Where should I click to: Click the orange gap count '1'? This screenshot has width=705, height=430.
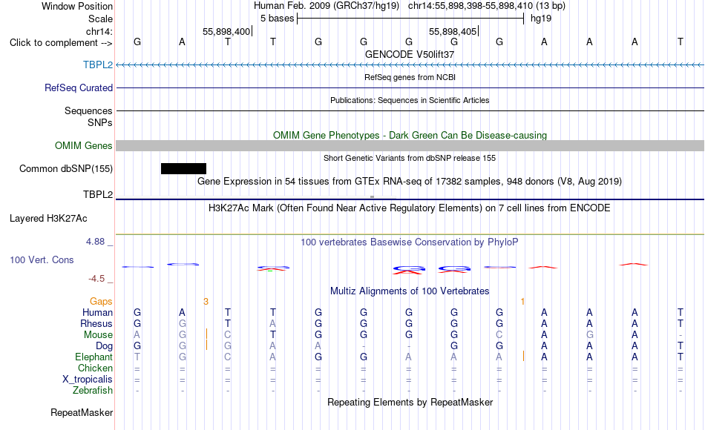[x=522, y=302]
